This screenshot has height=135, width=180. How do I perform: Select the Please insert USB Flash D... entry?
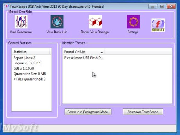[x=84, y=58]
